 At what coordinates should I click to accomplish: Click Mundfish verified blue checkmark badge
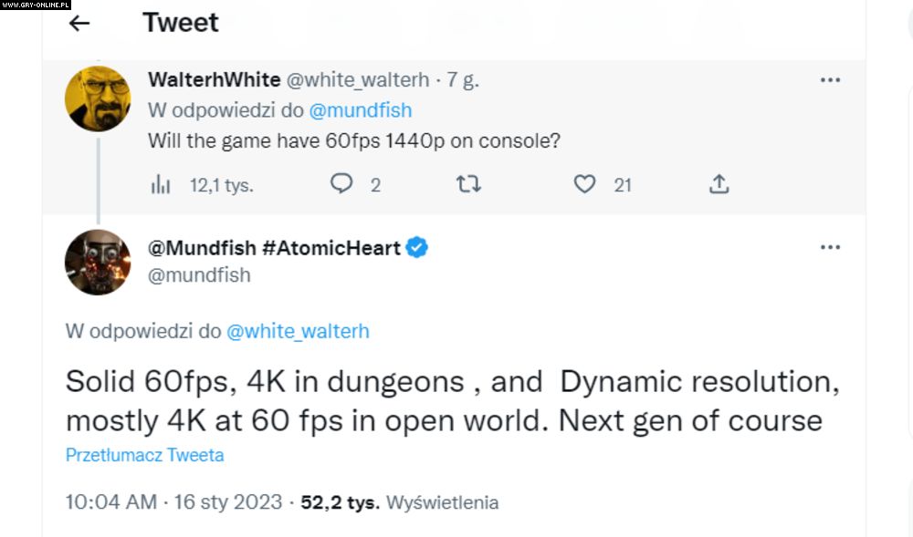tap(417, 247)
